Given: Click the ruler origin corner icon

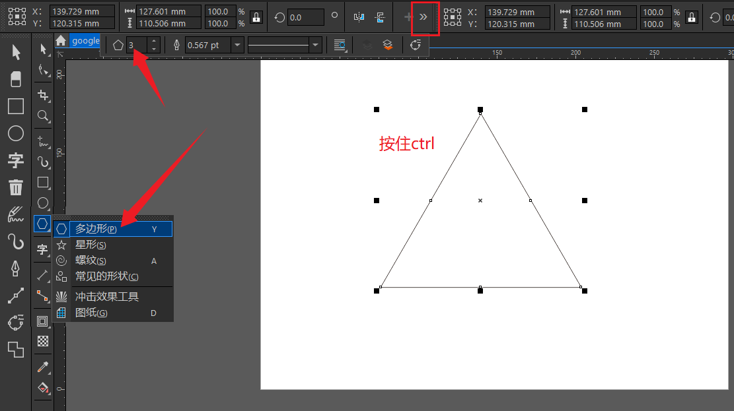Looking at the screenshot, I should (60, 55).
